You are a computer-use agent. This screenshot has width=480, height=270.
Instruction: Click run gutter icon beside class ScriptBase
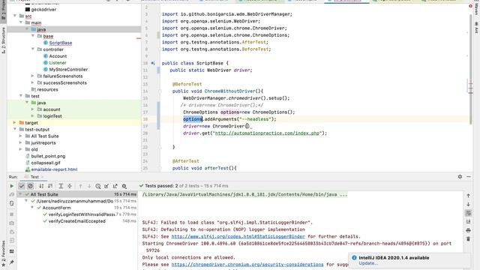(153, 63)
